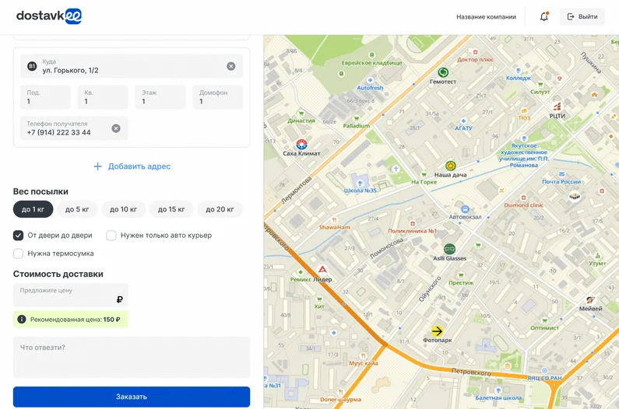Select the Саха Климат map marker
The height and width of the screenshot is (409, 619).
coord(301,144)
